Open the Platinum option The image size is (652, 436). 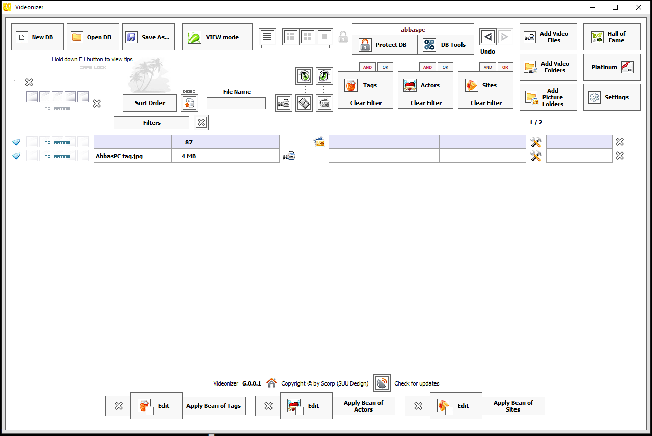pyautogui.click(x=612, y=67)
